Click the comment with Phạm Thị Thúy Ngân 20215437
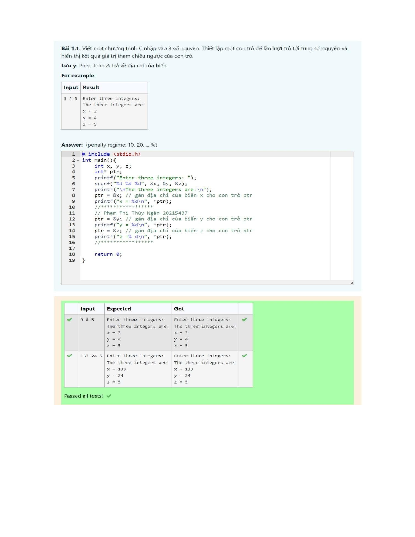Screen dimensions: 415x537 141,213
